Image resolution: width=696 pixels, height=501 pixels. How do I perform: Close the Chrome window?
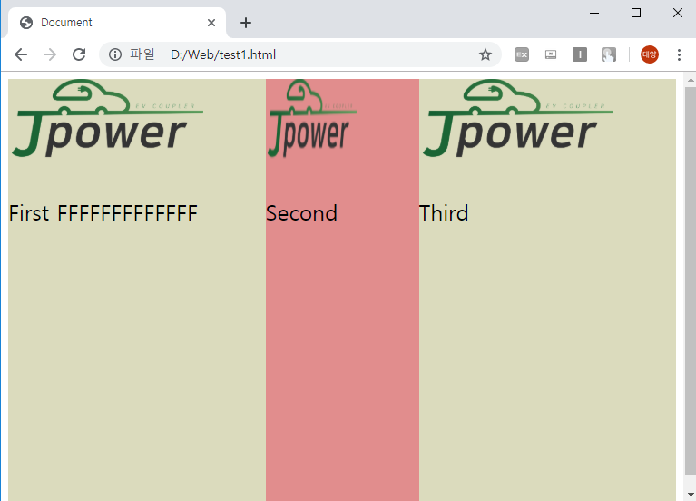pyautogui.click(x=677, y=13)
